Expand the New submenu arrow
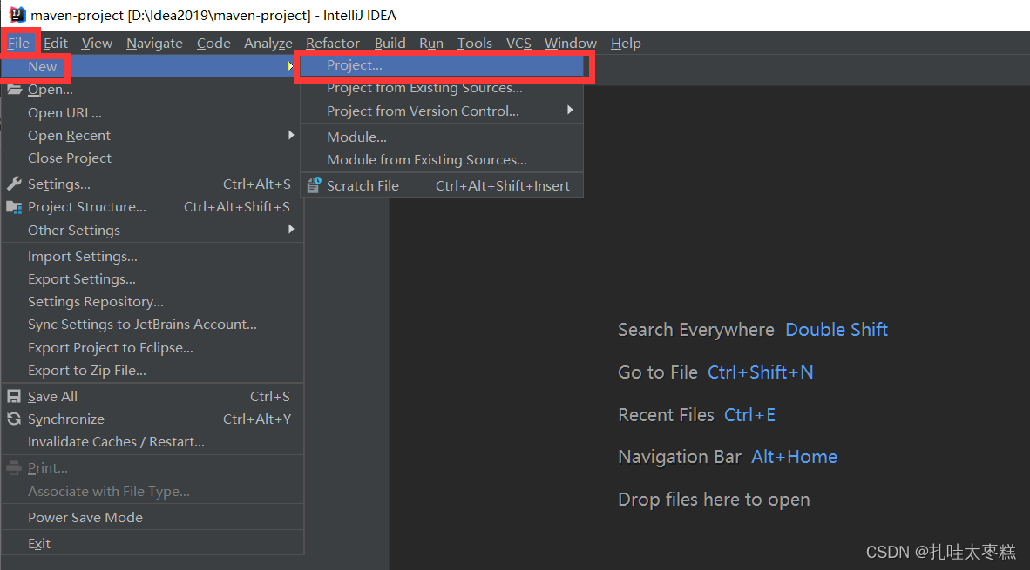The width and height of the screenshot is (1030, 570). pos(290,66)
